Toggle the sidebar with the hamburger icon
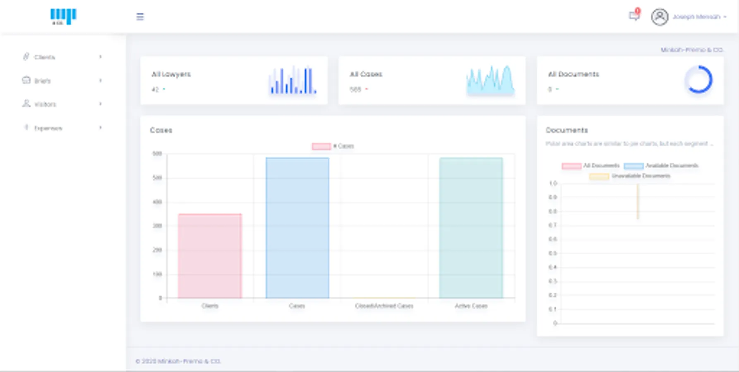Screen dimensions: 739x372 click(140, 17)
